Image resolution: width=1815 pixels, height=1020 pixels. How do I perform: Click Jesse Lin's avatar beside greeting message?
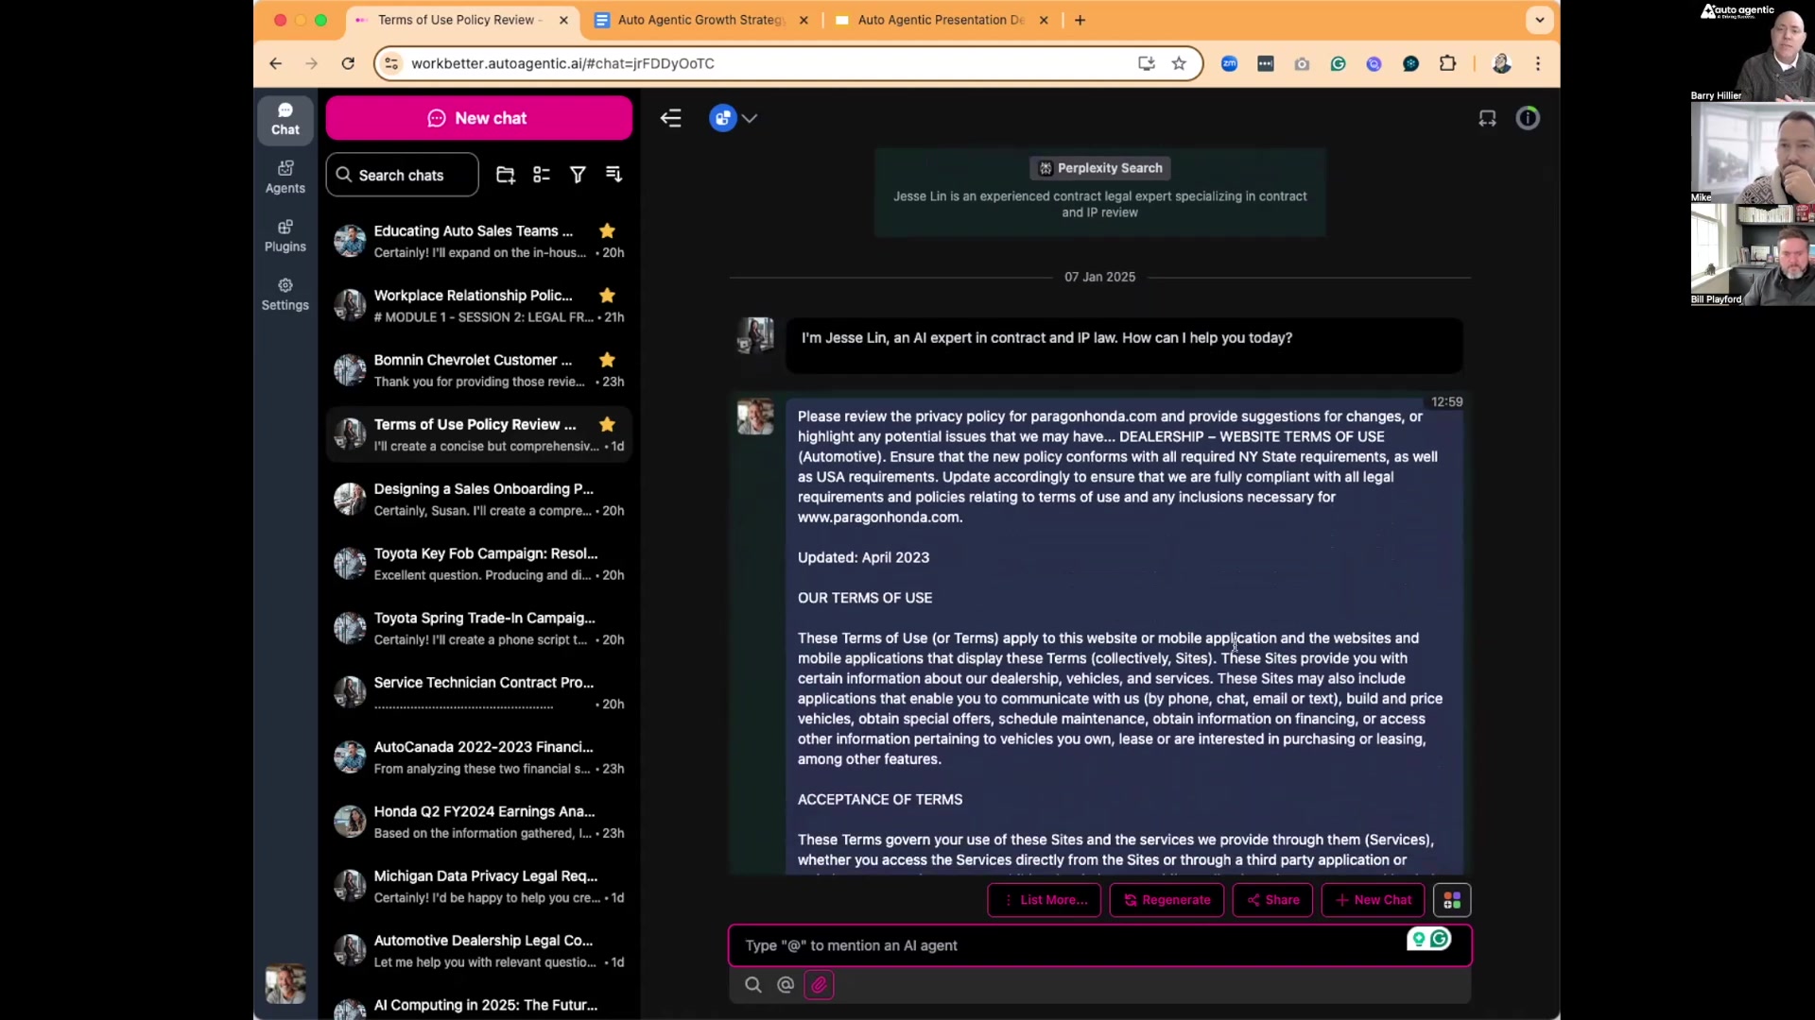point(755,335)
